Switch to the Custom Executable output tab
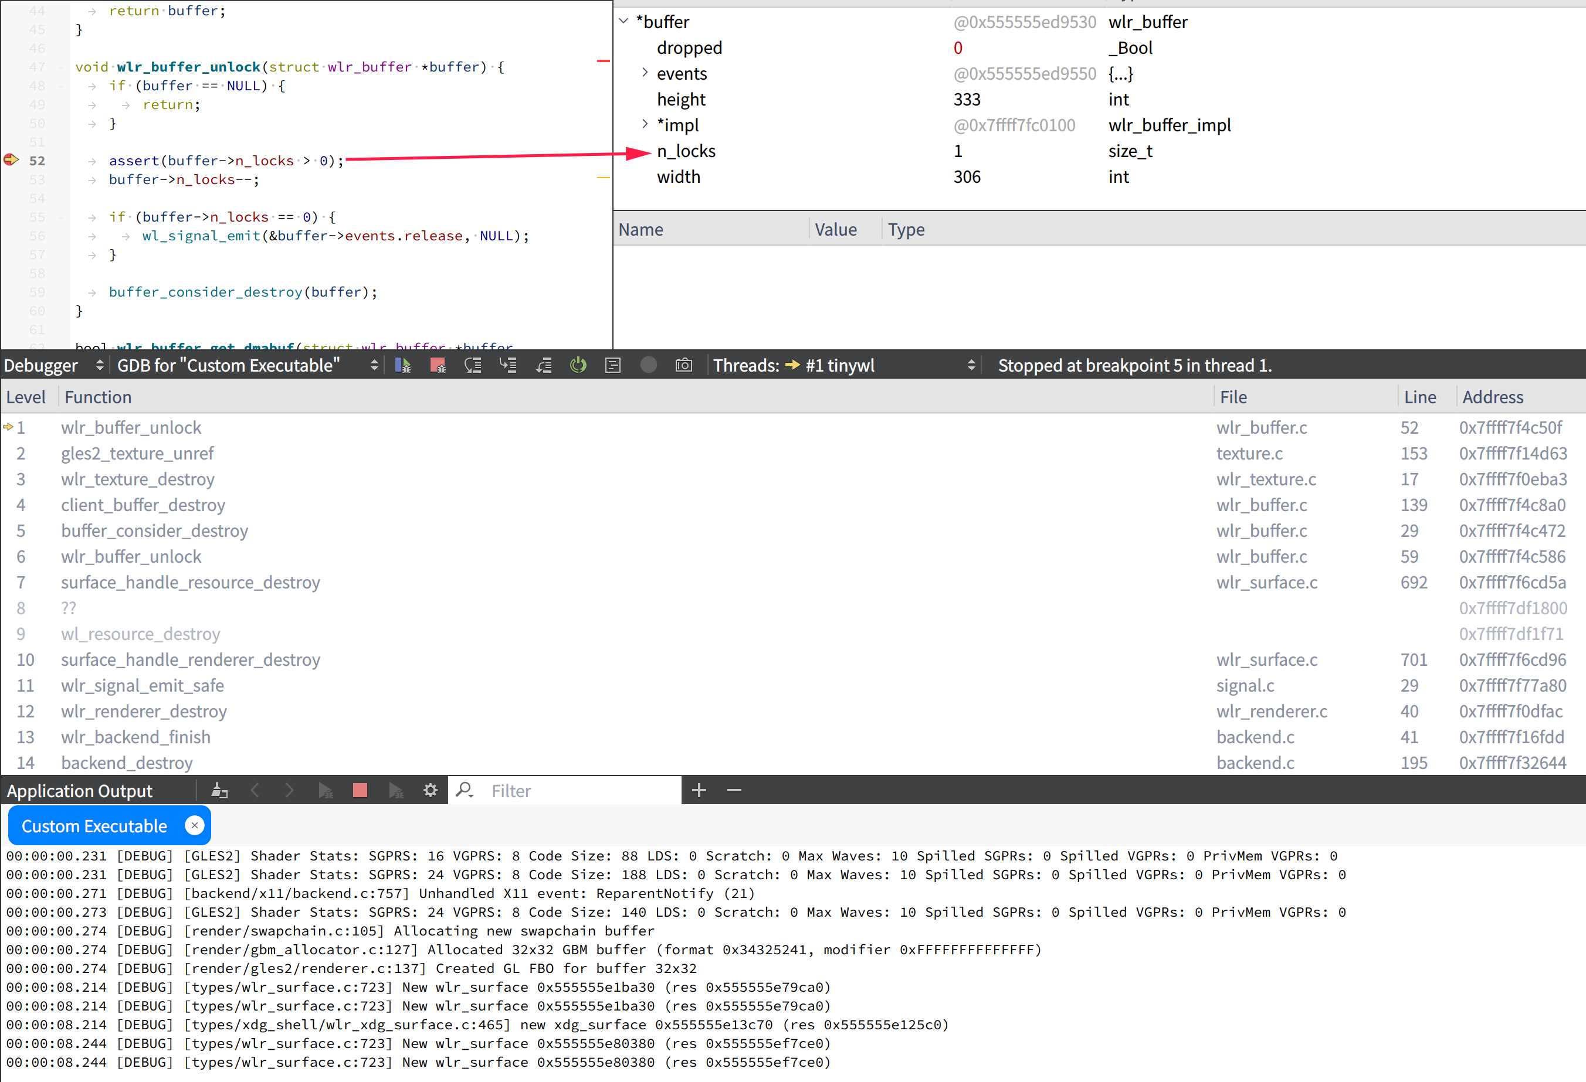 click(x=96, y=825)
